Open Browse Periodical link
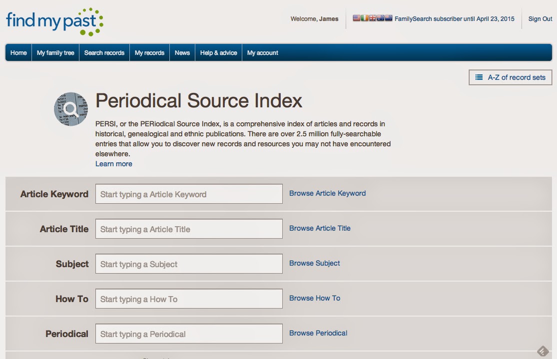This screenshot has width=557, height=359. tap(318, 333)
